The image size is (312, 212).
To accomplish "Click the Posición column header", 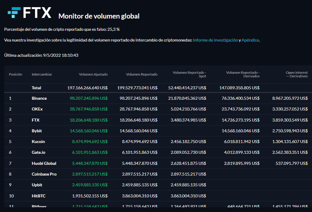I will pyautogui.click(x=16, y=74).
